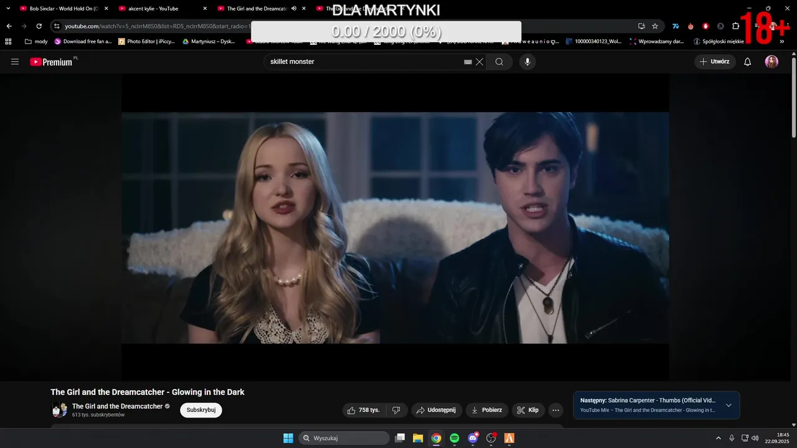Click the video player frame
797x448 pixels.
tap(395, 228)
